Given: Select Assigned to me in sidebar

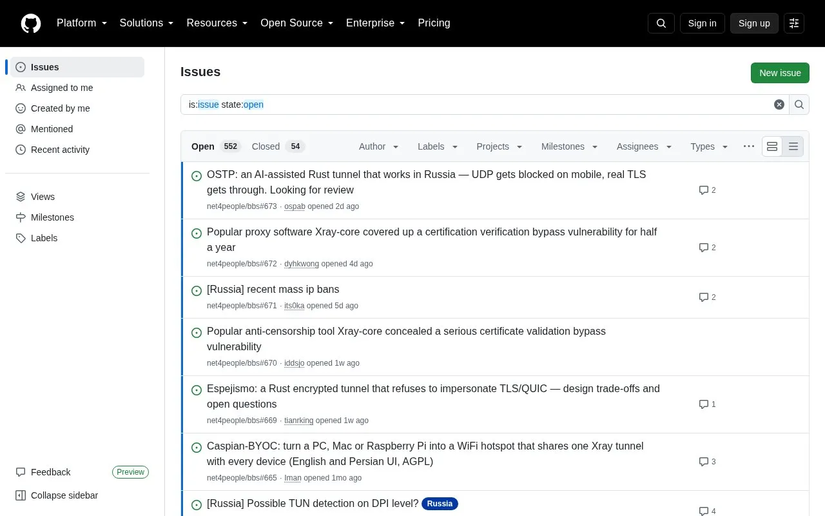Looking at the screenshot, I should [x=77, y=88].
